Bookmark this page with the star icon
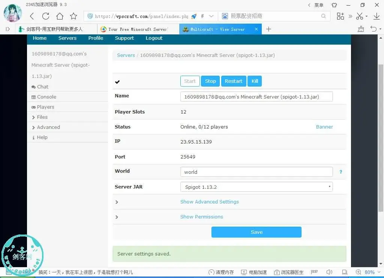Viewport: 384px width, 278px height. tap(73, 16)
